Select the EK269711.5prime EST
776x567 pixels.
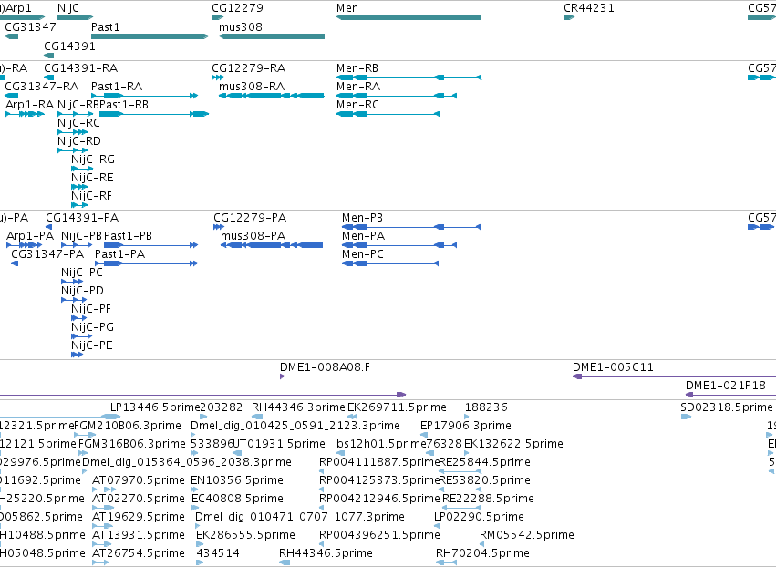[x=352, y=417]
